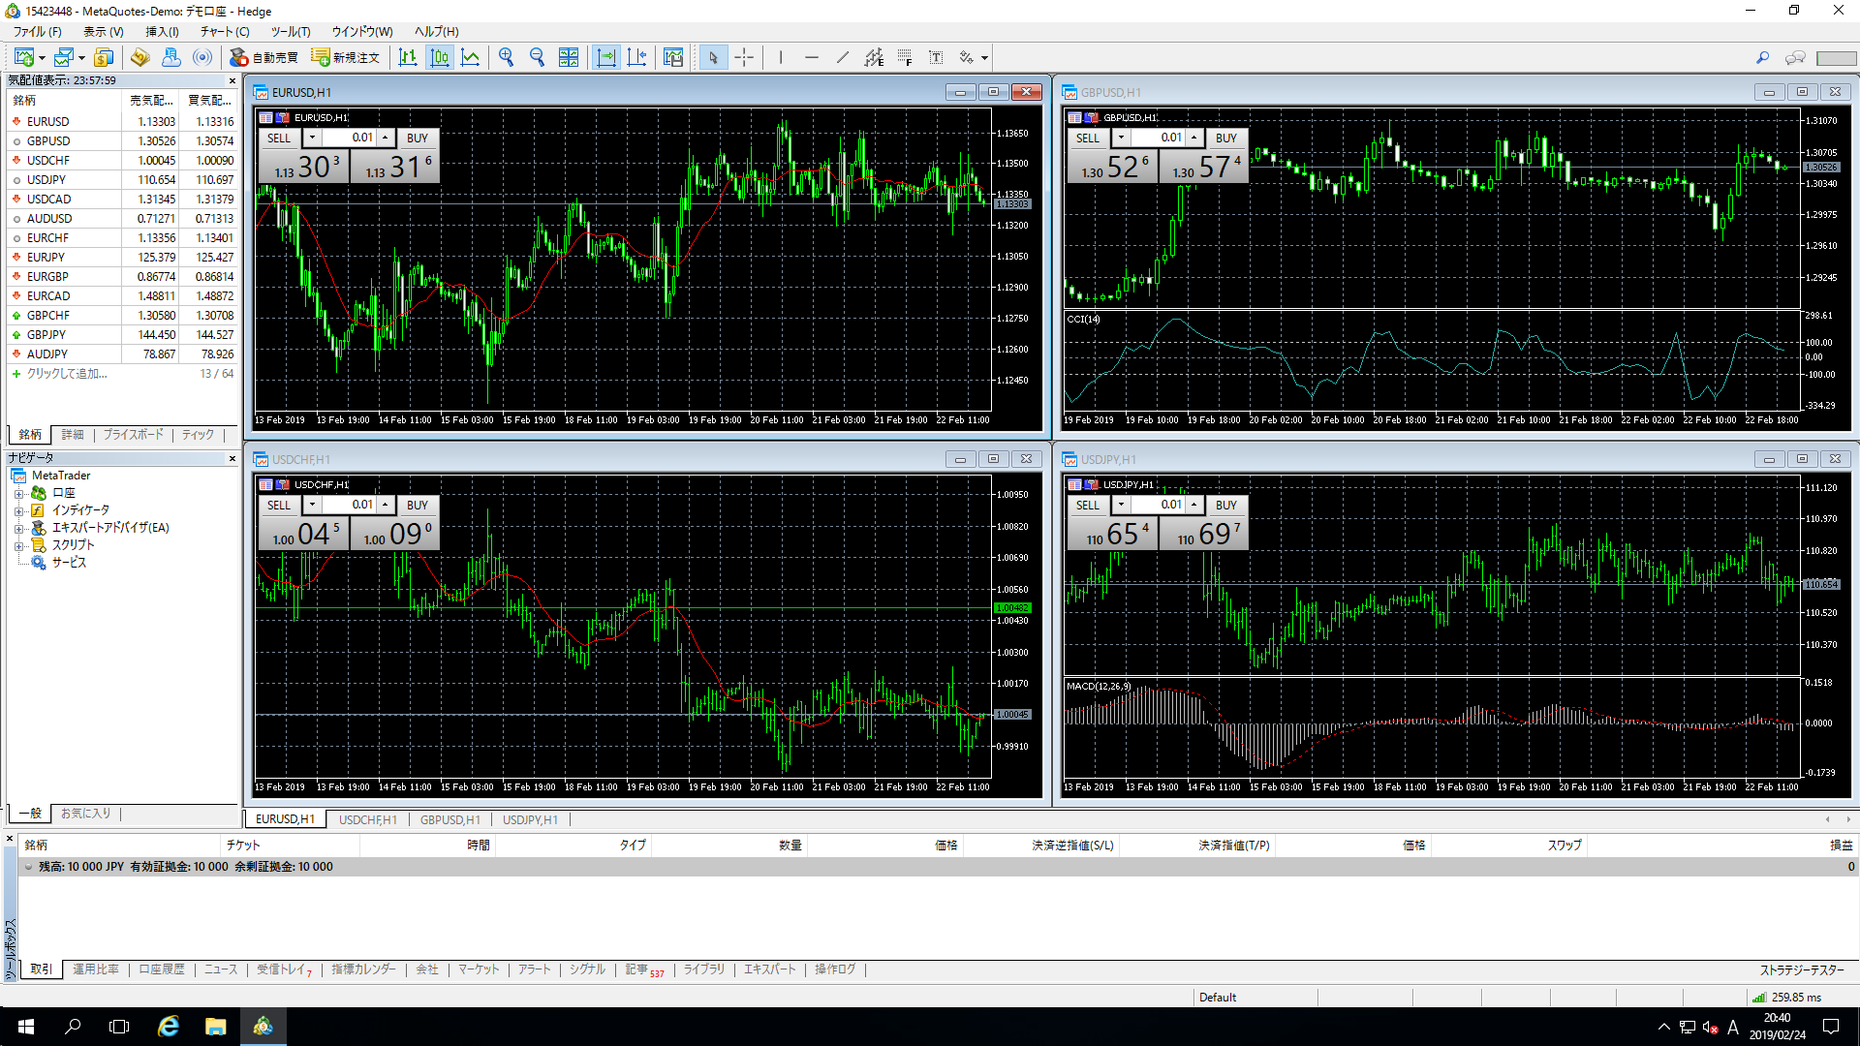Pick the trendline drawing tool
Screen dimensions: 1860x1046
(843, 58)
